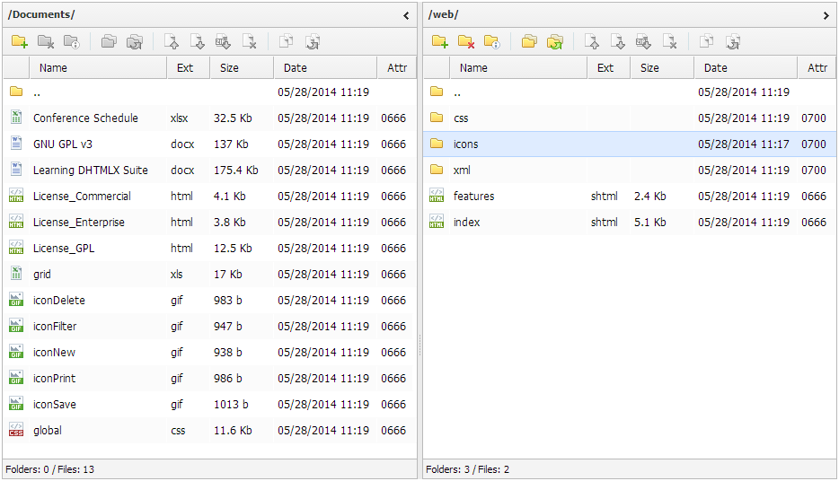The width and height of the screenshot is (839, 481).
Task: Select the parent folder row in web pane
Action: pos(630,92)
